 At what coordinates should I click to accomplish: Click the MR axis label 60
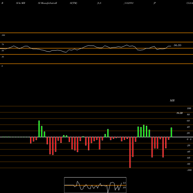tap(188, 121)
